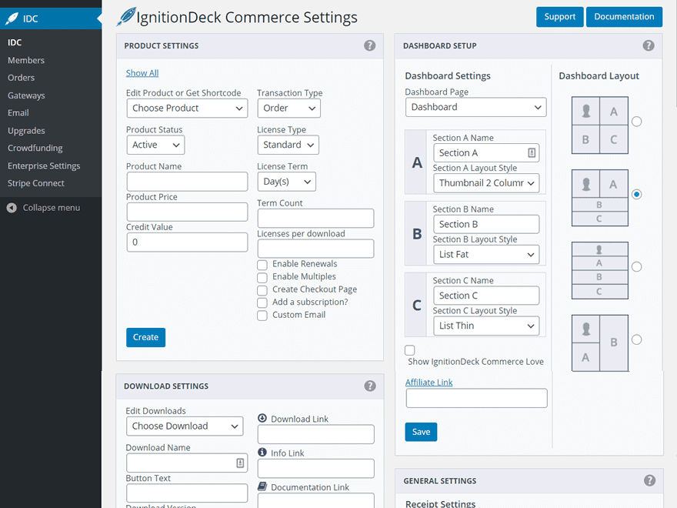The height and width of the screenshot is (508, 677).
Task: Click the layout thumbnail with tall B column
Action: click(x=600, y=343)
